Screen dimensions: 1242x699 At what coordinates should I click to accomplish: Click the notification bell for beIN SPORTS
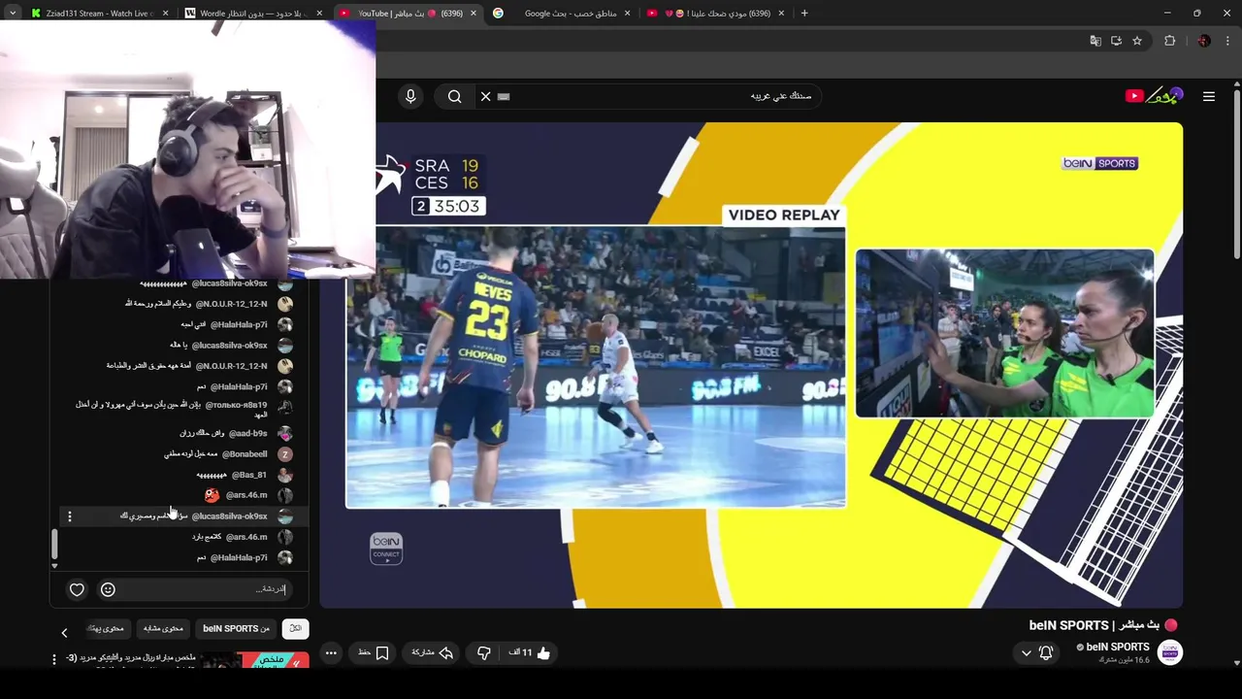pyautogui.click(x=1046, y=653)
